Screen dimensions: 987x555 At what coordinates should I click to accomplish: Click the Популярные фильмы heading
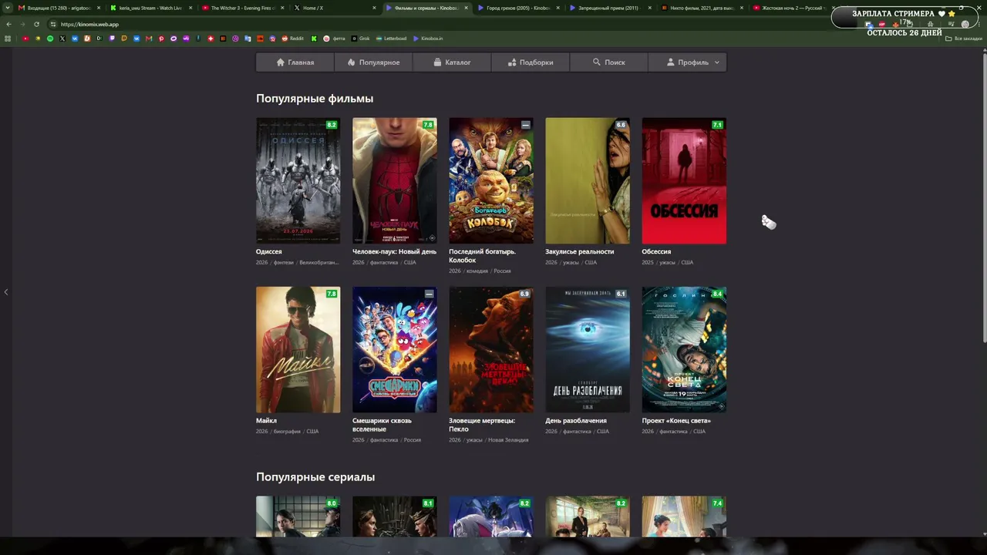(x=315, y=99)
